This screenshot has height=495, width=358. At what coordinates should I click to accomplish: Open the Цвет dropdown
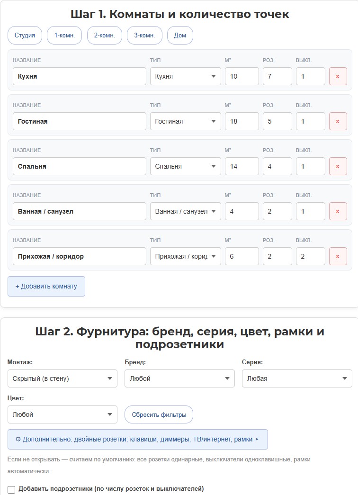tap(62, 414)
